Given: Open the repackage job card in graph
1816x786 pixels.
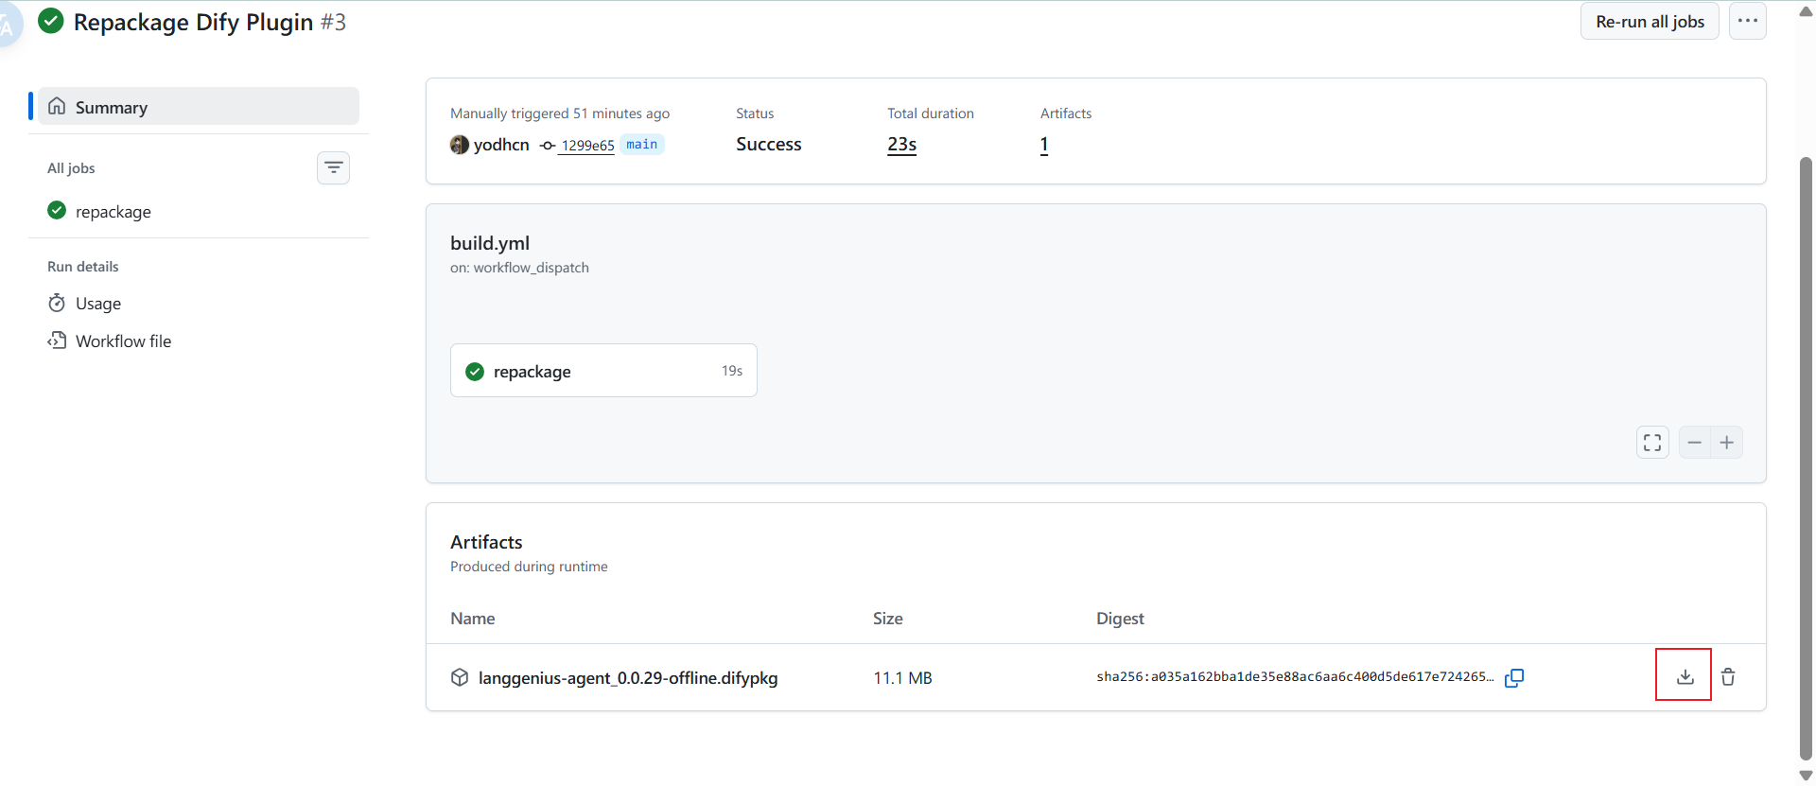Looking at the screenshot, I should coord(603,371).
